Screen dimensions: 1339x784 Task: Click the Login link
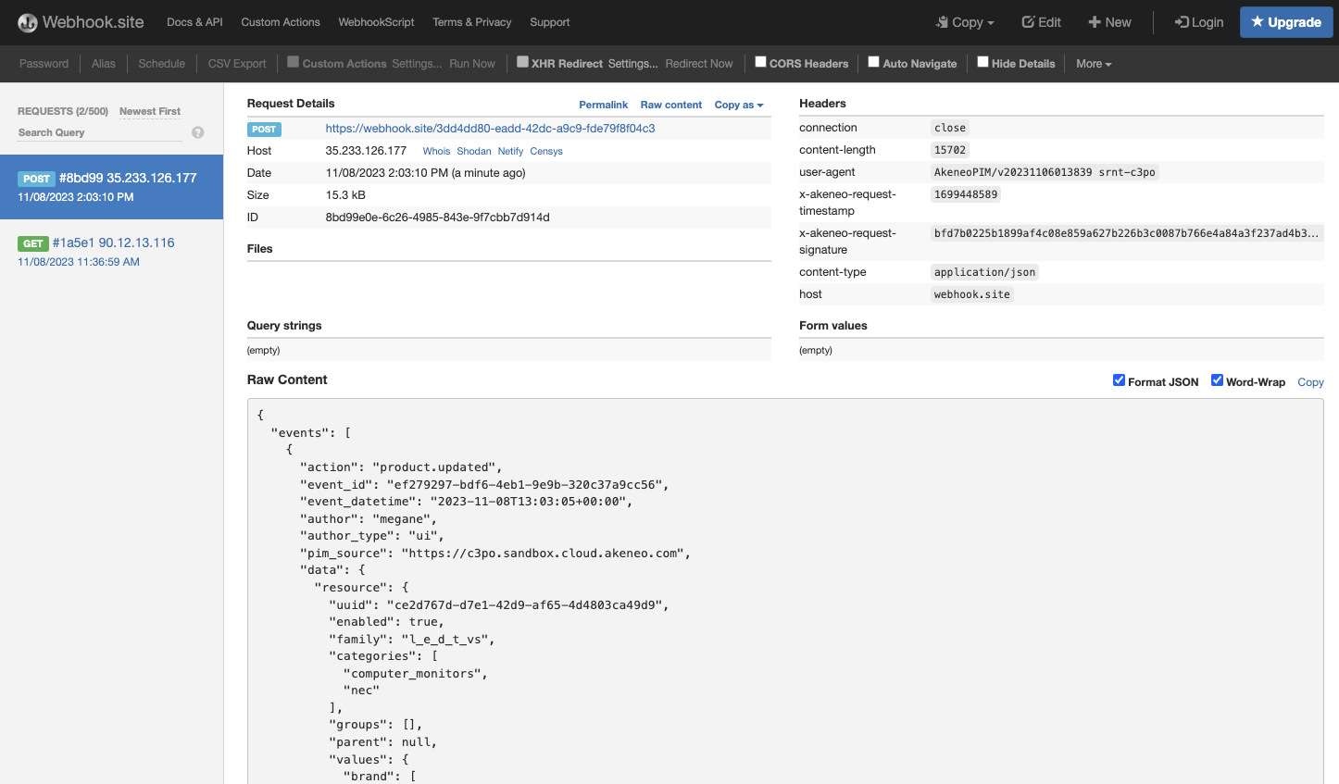1199,22
